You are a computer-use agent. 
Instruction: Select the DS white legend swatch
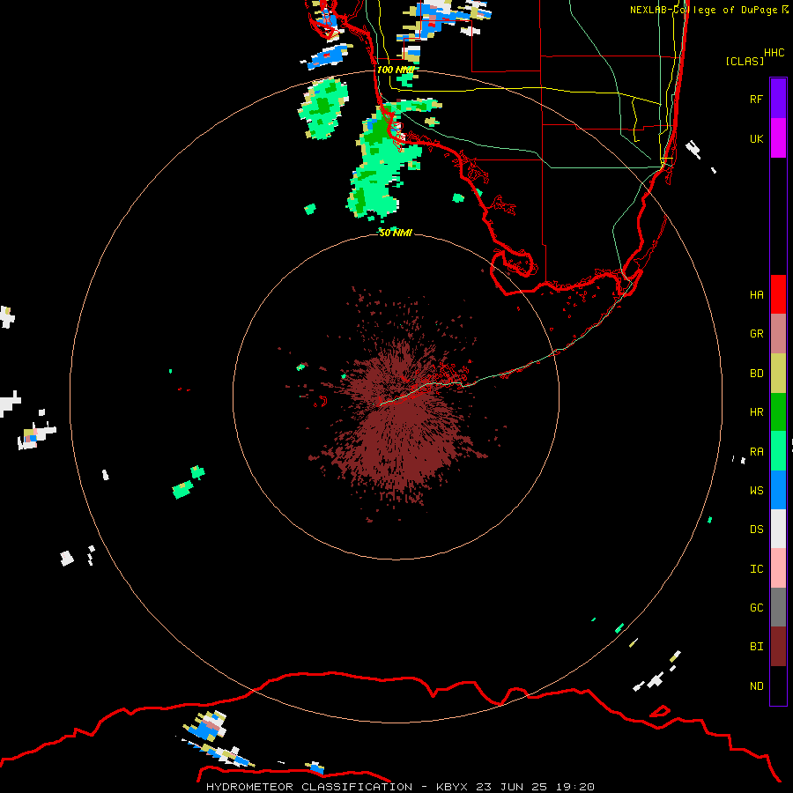point(778,529)
